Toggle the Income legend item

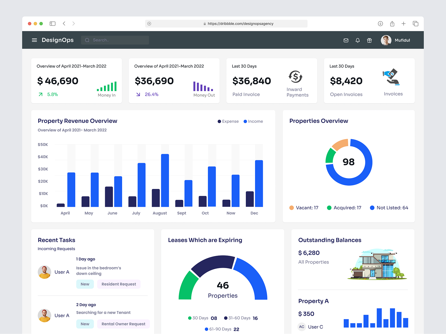pos(253,121)
